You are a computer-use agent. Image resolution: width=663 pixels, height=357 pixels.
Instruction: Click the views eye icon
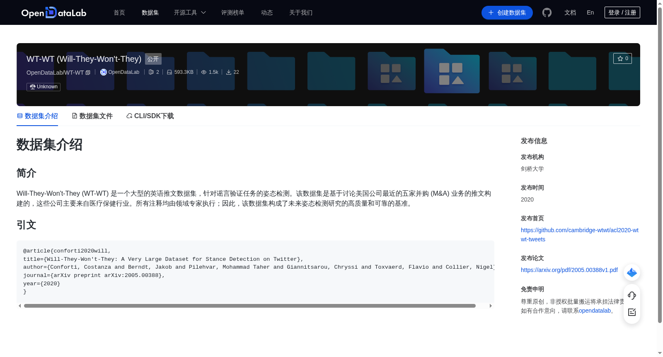(x=204, y=72)
